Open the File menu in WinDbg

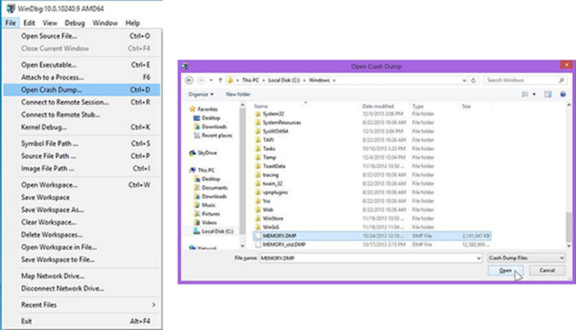coord(10,23)
